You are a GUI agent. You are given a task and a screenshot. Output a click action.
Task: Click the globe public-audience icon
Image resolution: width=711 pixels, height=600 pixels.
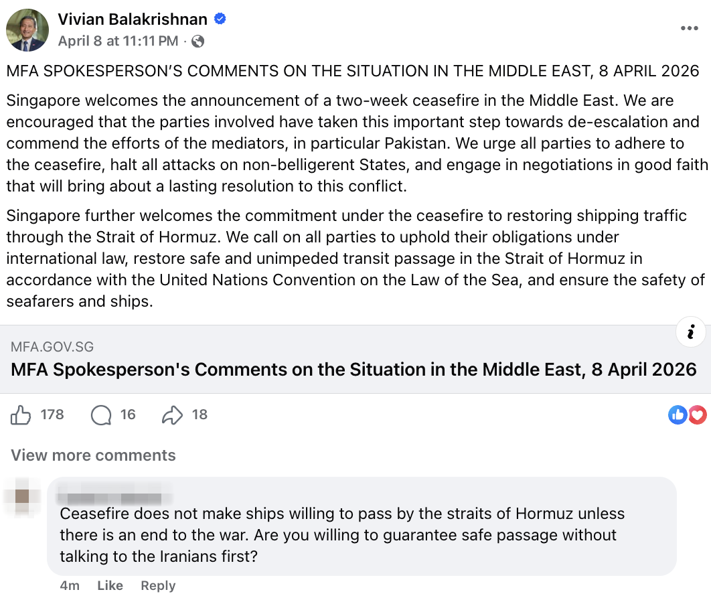[x=197, y=42]
